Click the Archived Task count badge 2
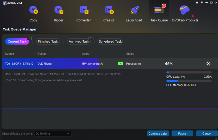218x140 pixels. pos(91,38)
